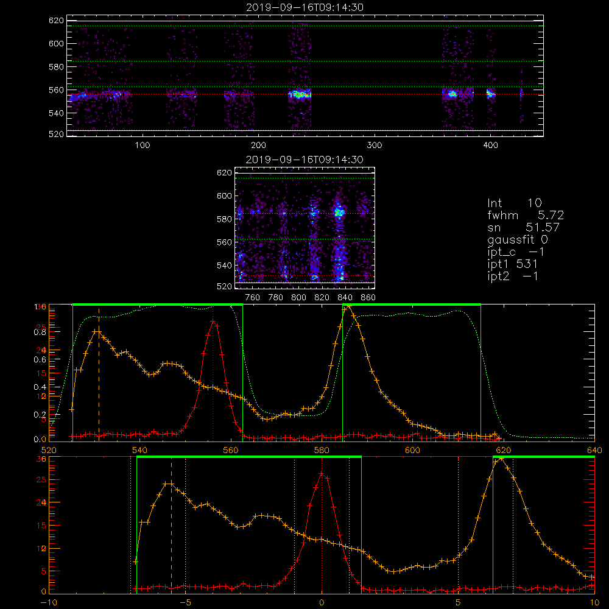Click the bottom plot x-axis label 5
The height and width of the screenshot is (609, 609).
coord(459,603)
